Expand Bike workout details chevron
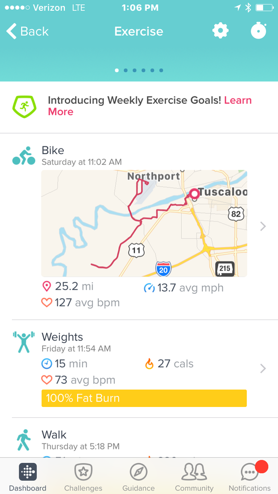Image resolution: width=278 pixels, height=494 pixels. pyautogui.click(x=263, y=226)
